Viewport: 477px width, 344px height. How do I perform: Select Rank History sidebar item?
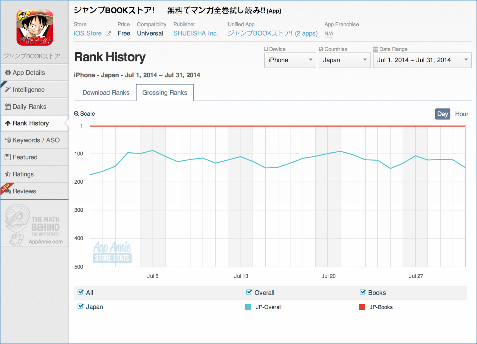coord(35,123)
